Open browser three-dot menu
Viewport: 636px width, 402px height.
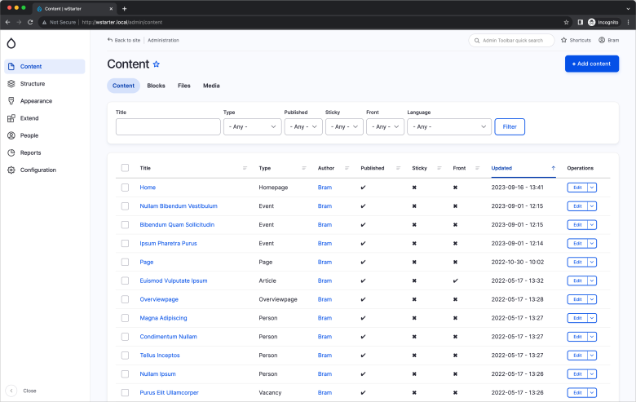[x=628, y=22]
